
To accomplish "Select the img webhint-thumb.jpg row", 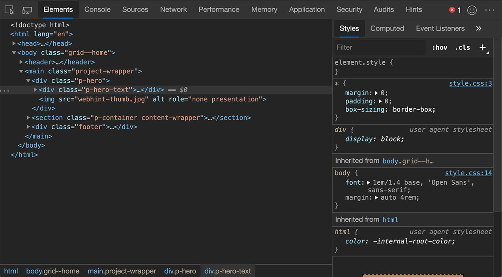I will tap(153, 99).
